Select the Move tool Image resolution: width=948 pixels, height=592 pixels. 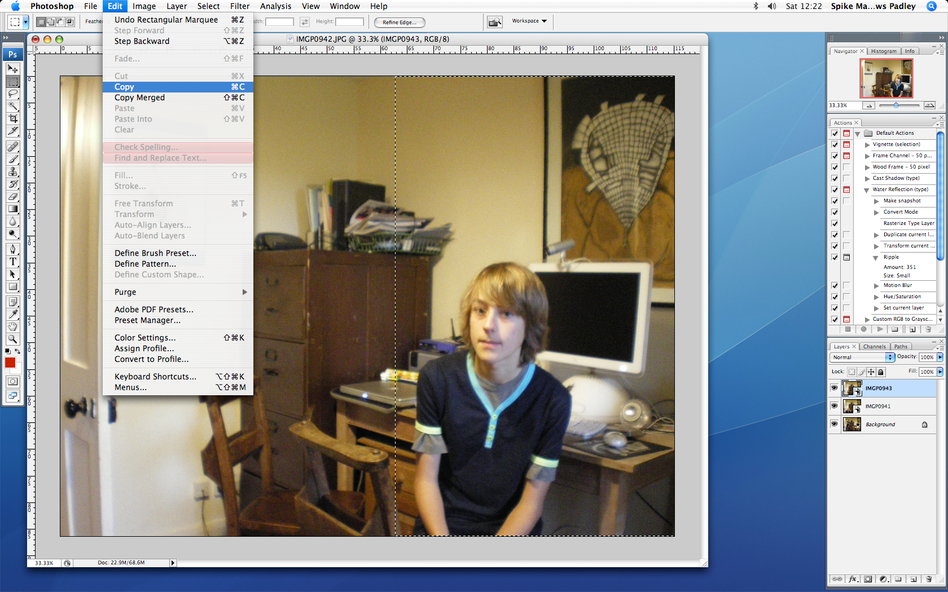point(13,69)
